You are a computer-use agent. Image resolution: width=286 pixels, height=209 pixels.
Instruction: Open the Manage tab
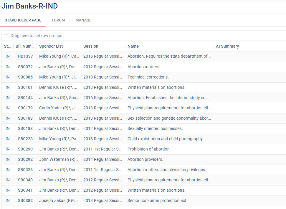83,20
